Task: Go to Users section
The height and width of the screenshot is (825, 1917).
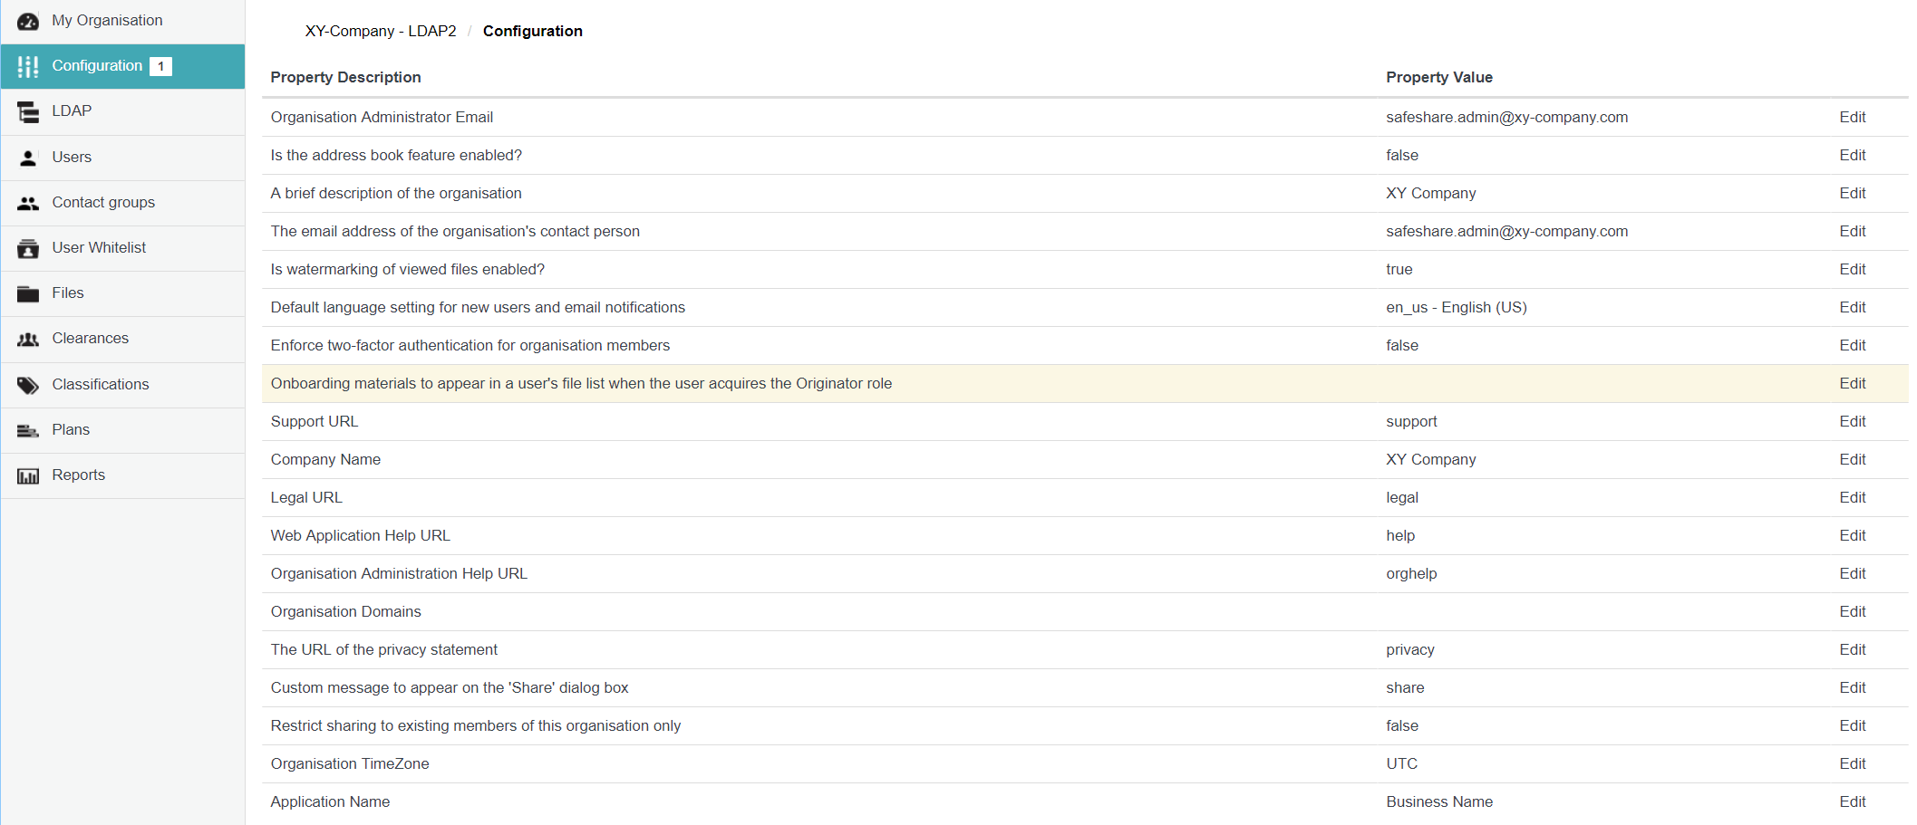Action: pos(122,158)
